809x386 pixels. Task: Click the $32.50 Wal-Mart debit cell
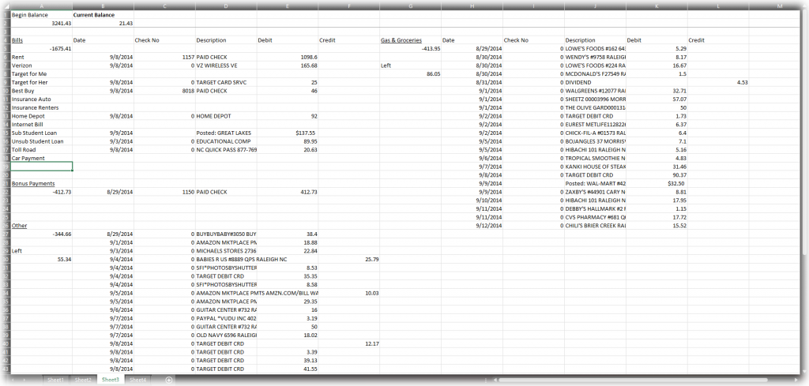click(x=657, y=183)
